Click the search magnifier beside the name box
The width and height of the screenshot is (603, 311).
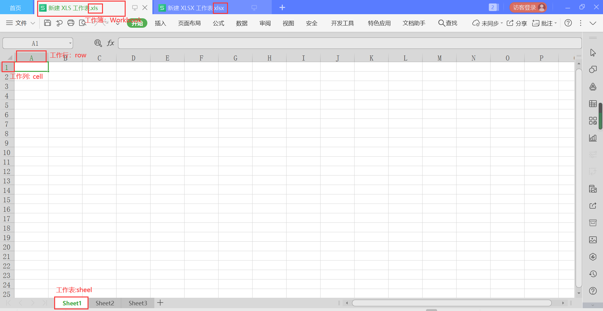[x=98, y=43]
